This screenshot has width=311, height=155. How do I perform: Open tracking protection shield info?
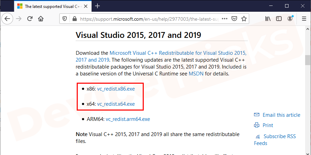pos(65,19)
